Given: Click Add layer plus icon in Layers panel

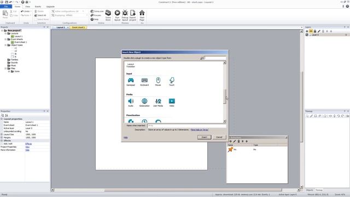Looking at the screenshot, I should pos(307,31).
